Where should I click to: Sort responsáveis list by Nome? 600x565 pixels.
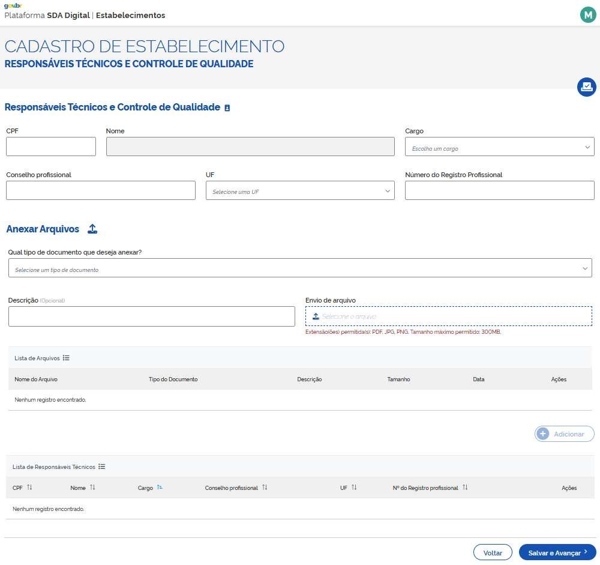(x=92, y=488)
